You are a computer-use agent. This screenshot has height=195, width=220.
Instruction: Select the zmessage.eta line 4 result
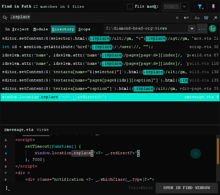point(110,97)
